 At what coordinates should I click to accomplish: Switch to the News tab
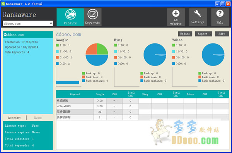38,118
